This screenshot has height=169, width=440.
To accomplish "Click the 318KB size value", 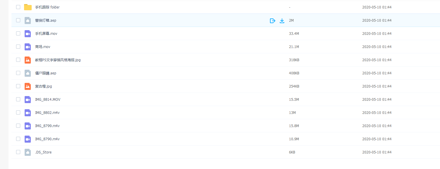I will (x=294, y=60).
